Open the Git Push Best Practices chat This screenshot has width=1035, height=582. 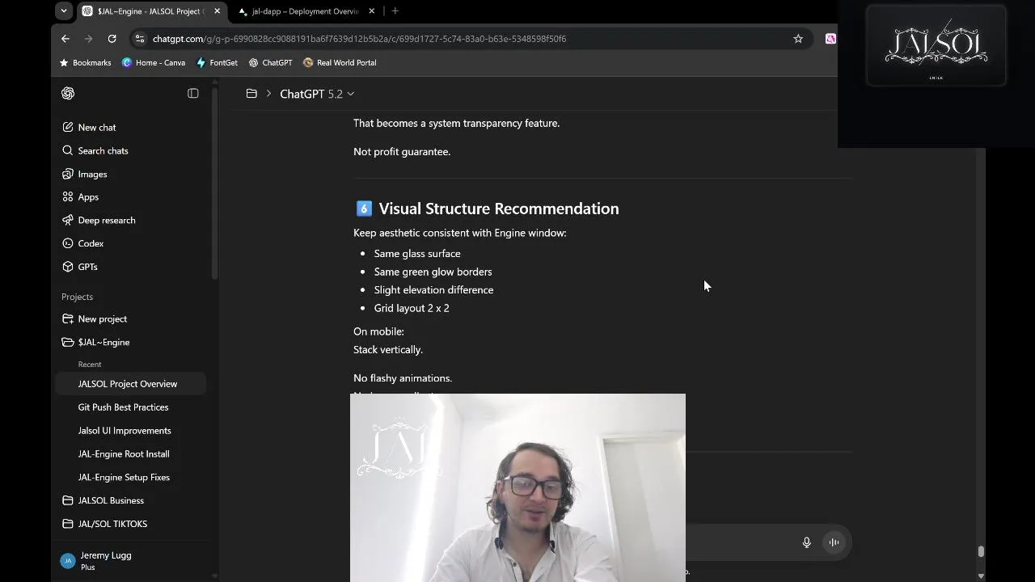(x=123, y=407)
